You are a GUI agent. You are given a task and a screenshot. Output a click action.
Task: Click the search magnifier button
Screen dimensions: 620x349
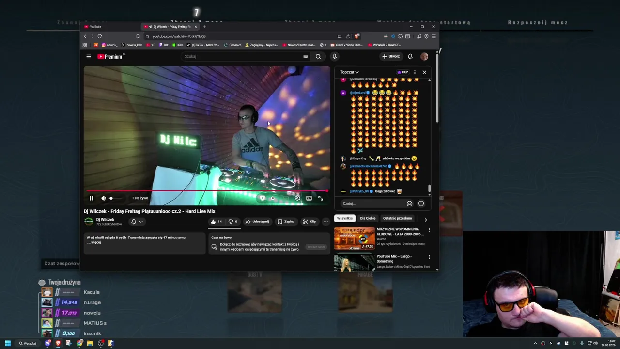tap(318, 56)
